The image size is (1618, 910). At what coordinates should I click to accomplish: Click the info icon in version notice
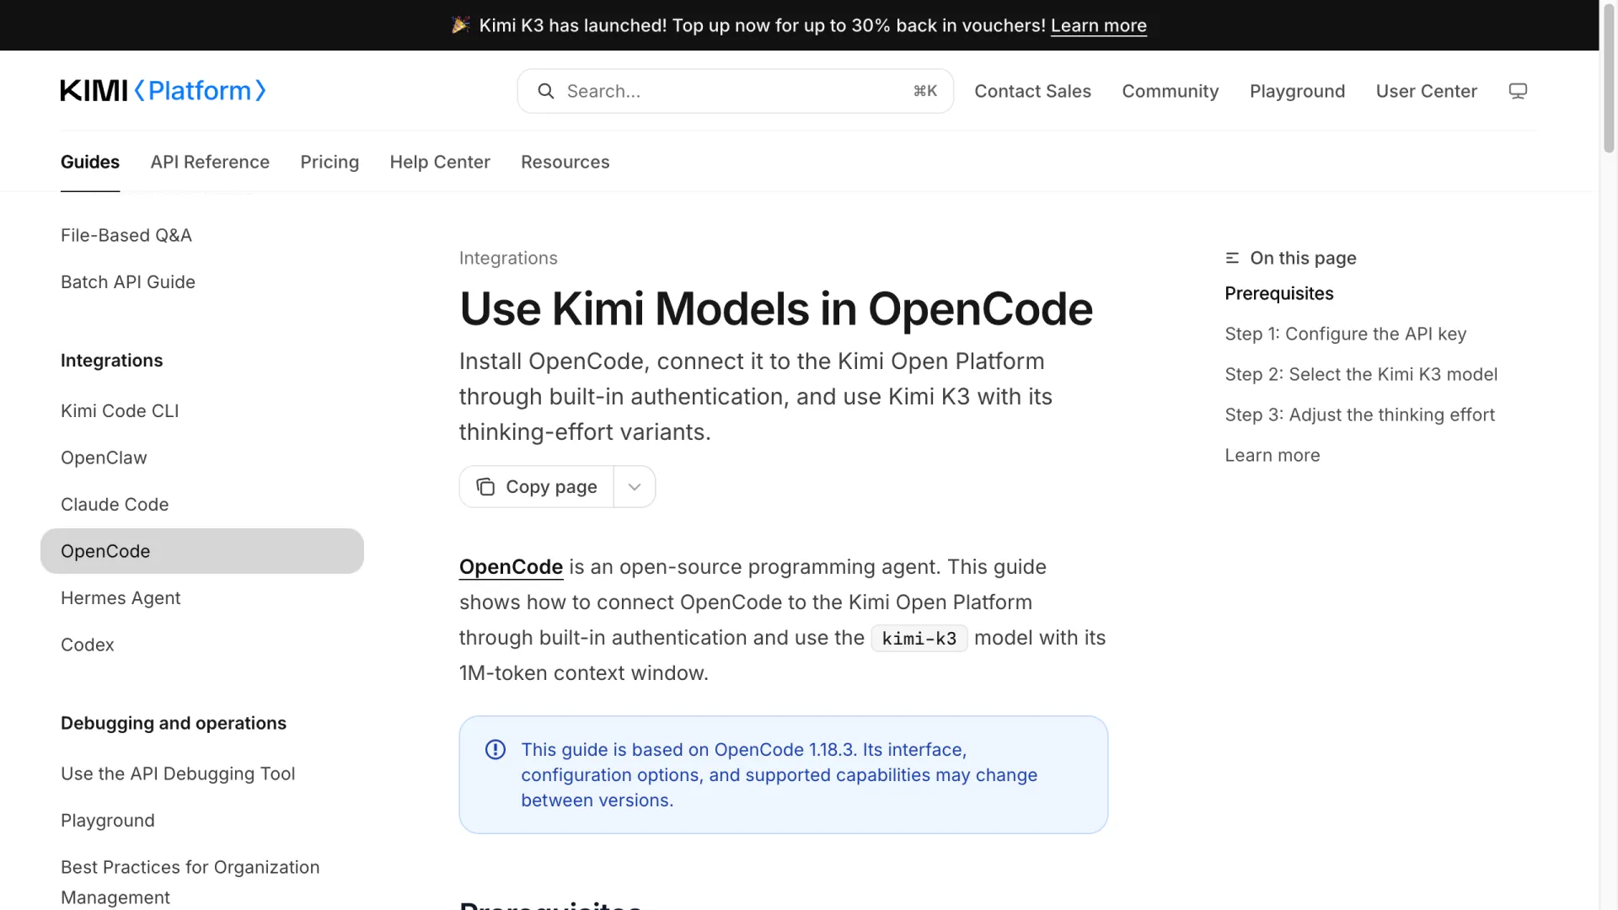[496, 750]
